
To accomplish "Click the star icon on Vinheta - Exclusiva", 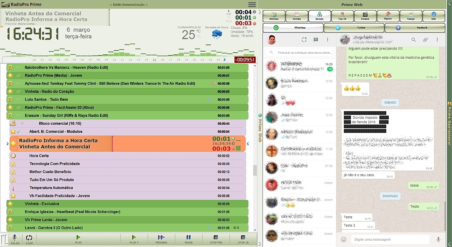I will (x=10, y=204).
